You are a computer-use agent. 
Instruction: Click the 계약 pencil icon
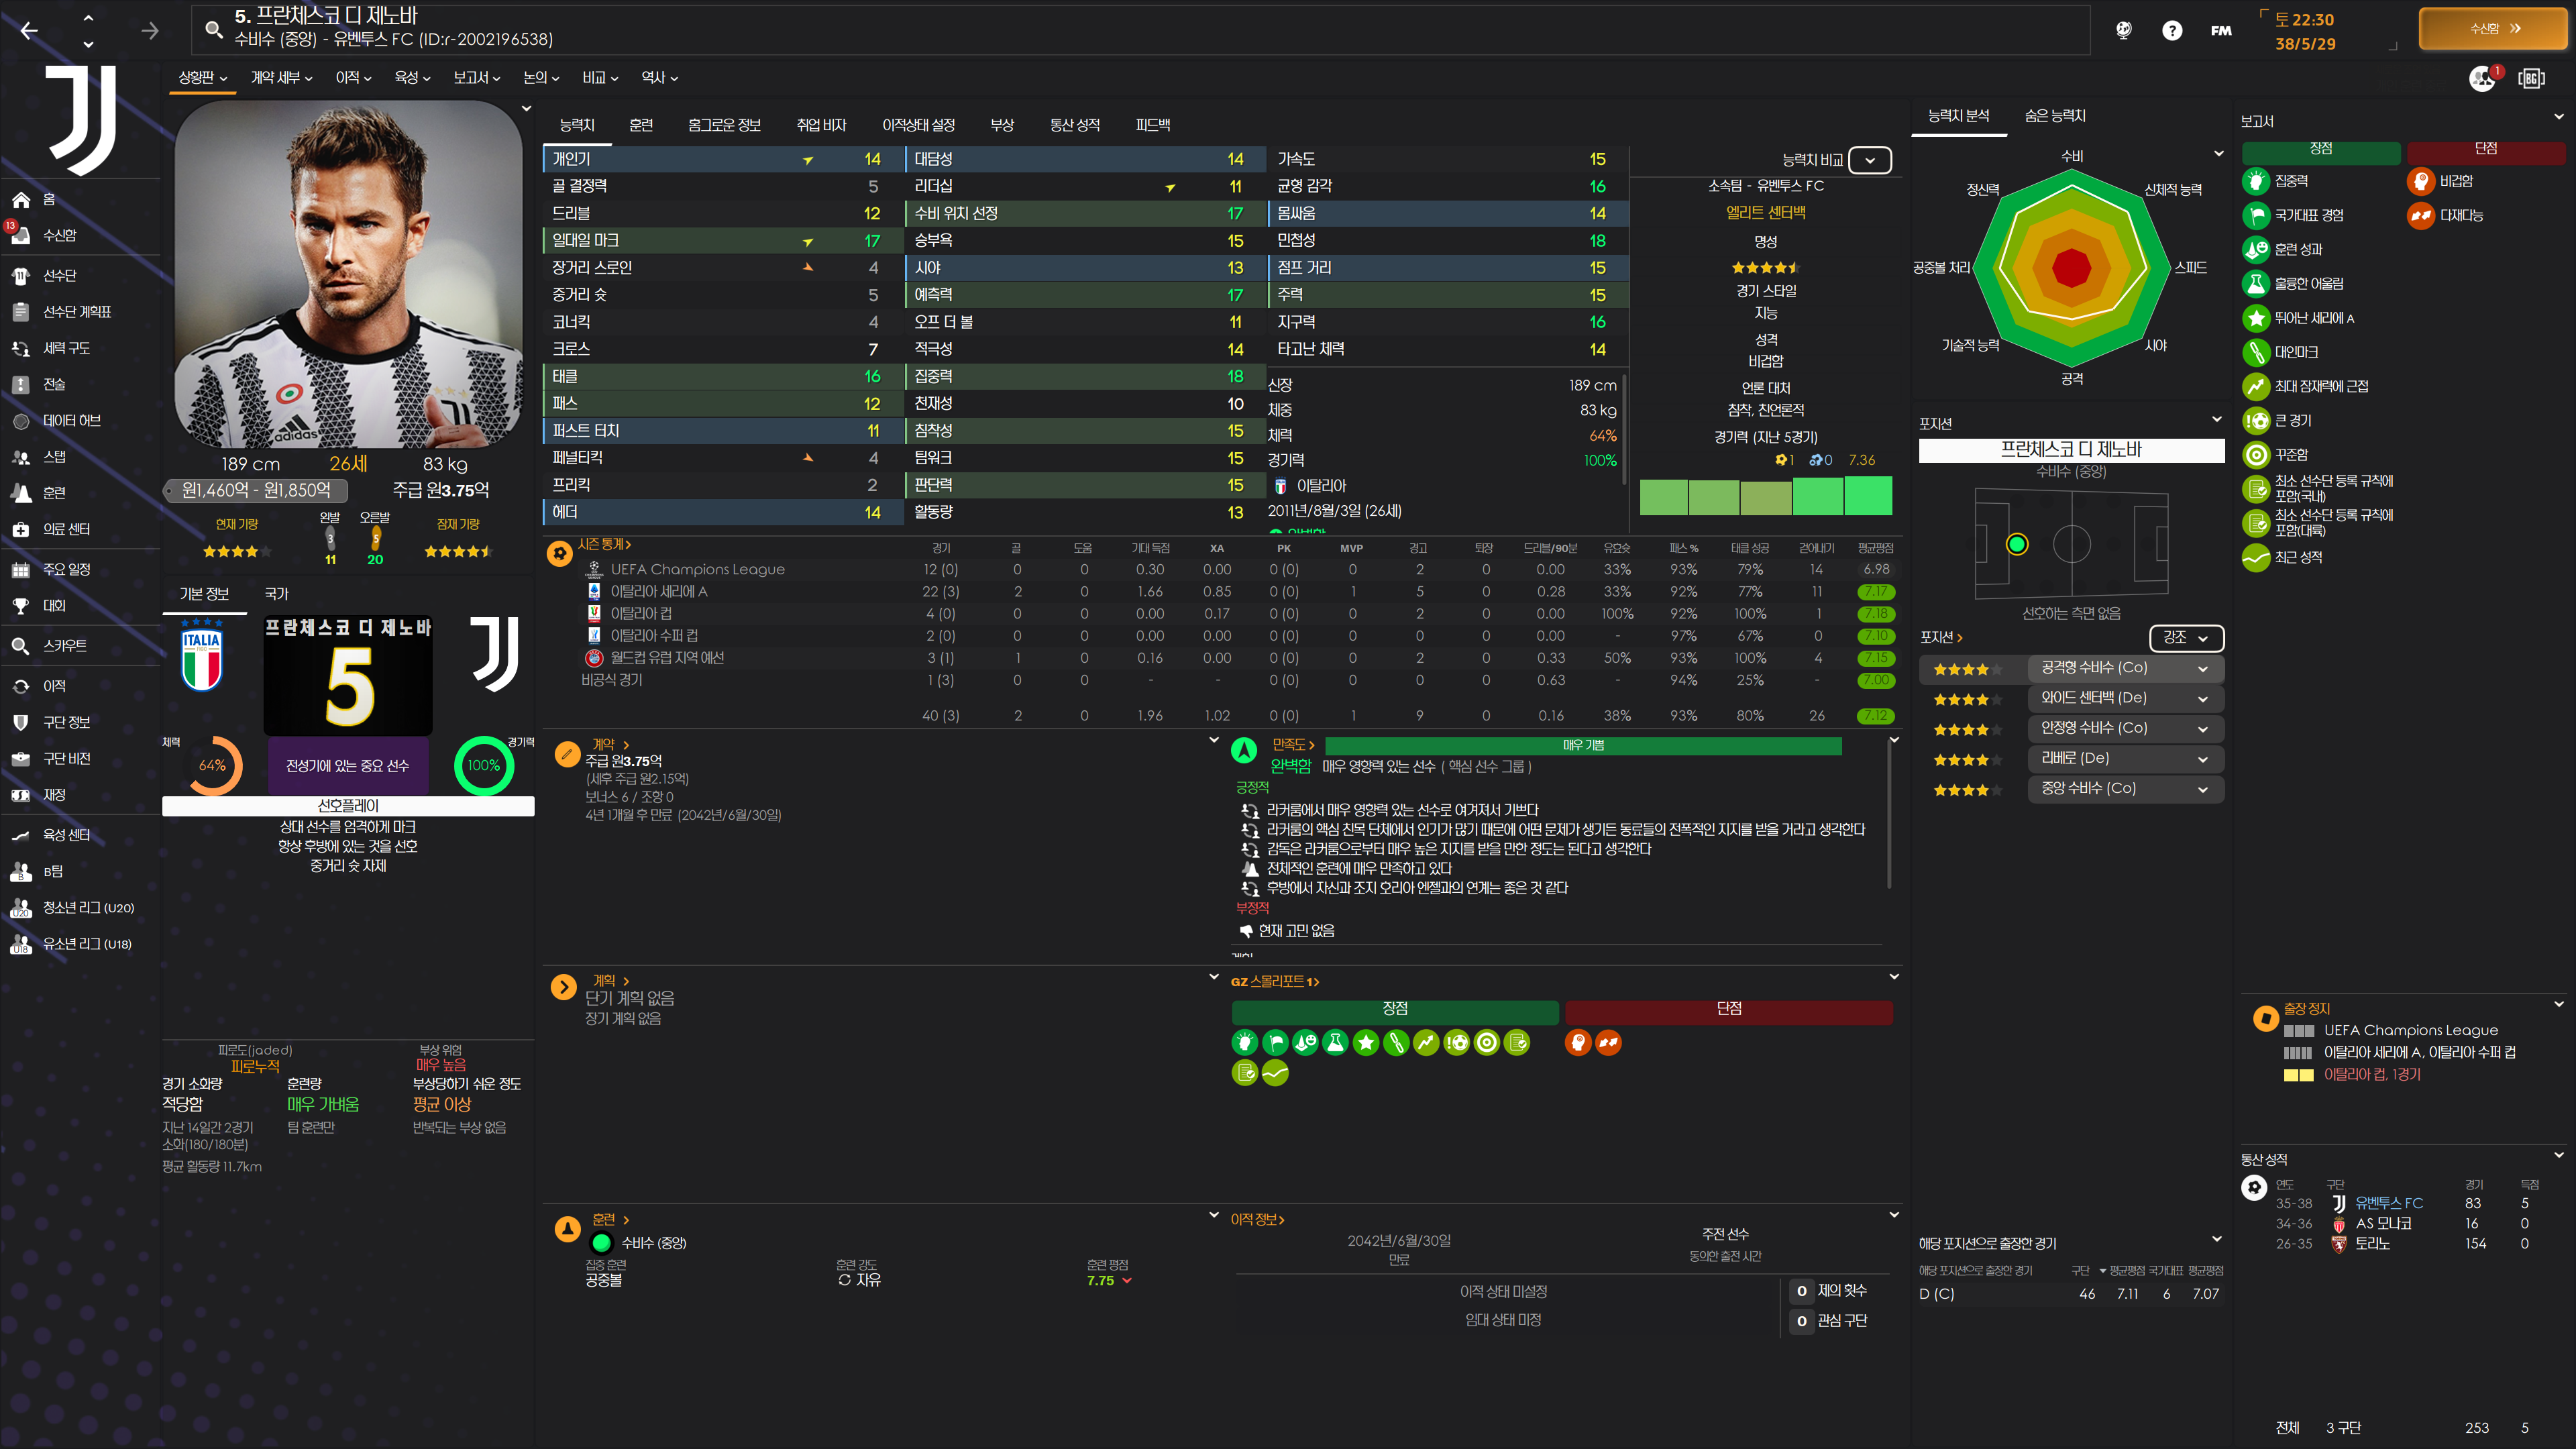567,754
